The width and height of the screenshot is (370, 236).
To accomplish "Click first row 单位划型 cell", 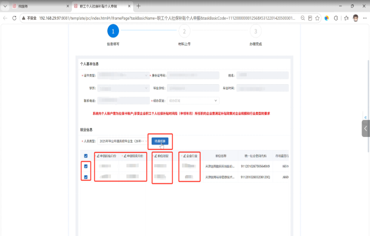I will click(160, 166).
